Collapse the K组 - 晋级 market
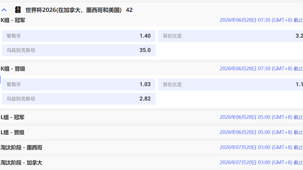The height and width of the screenshot is (170, 303). 13,69
